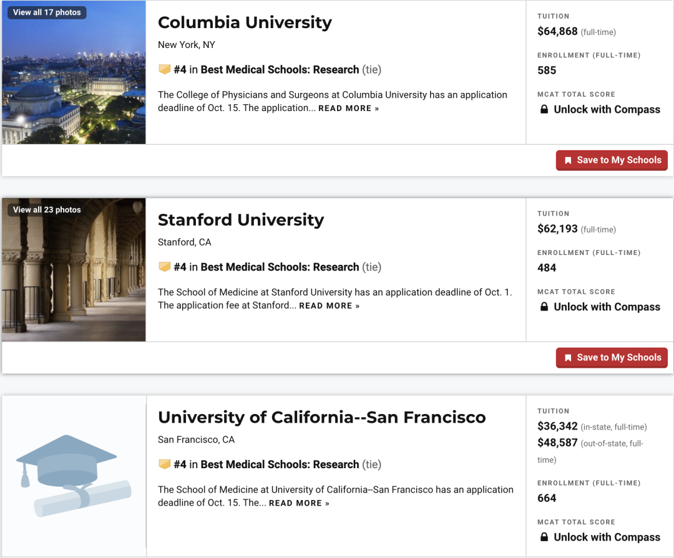Click the lock icon under Columbia MCAT score
Viewport: 674px width, 558px height.
(544, 109)
